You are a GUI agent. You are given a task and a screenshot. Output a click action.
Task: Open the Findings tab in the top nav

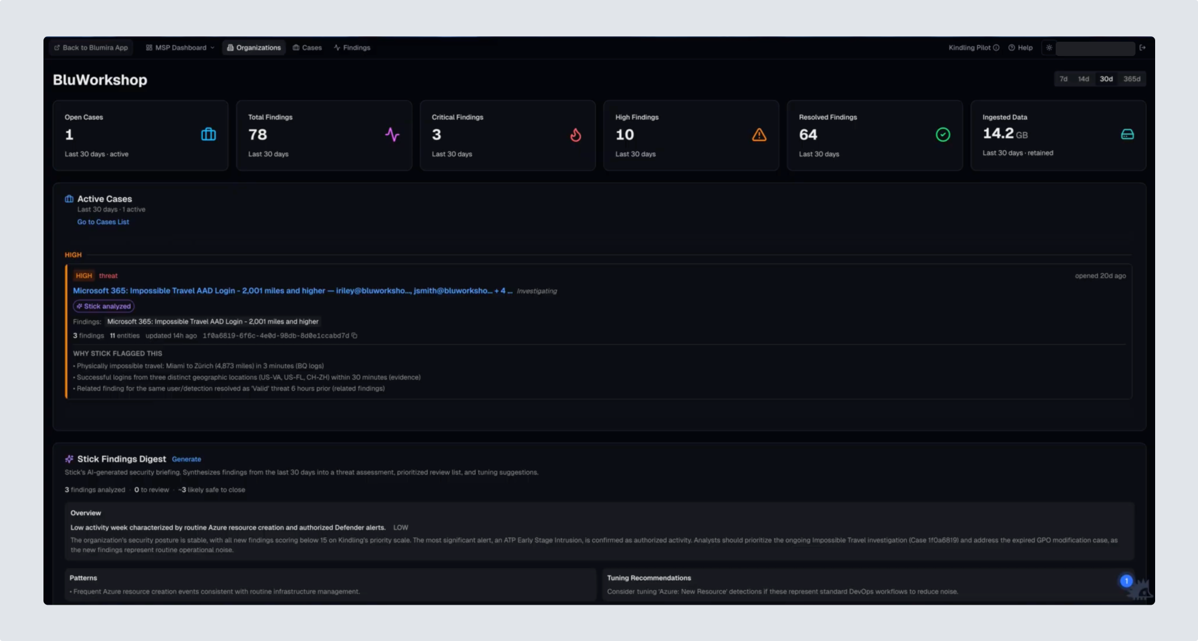coord(352,48)
